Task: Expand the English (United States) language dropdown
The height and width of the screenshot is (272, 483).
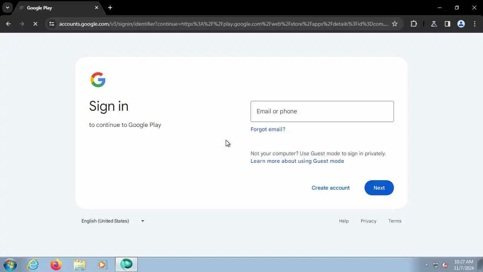Action: point(113,221)
